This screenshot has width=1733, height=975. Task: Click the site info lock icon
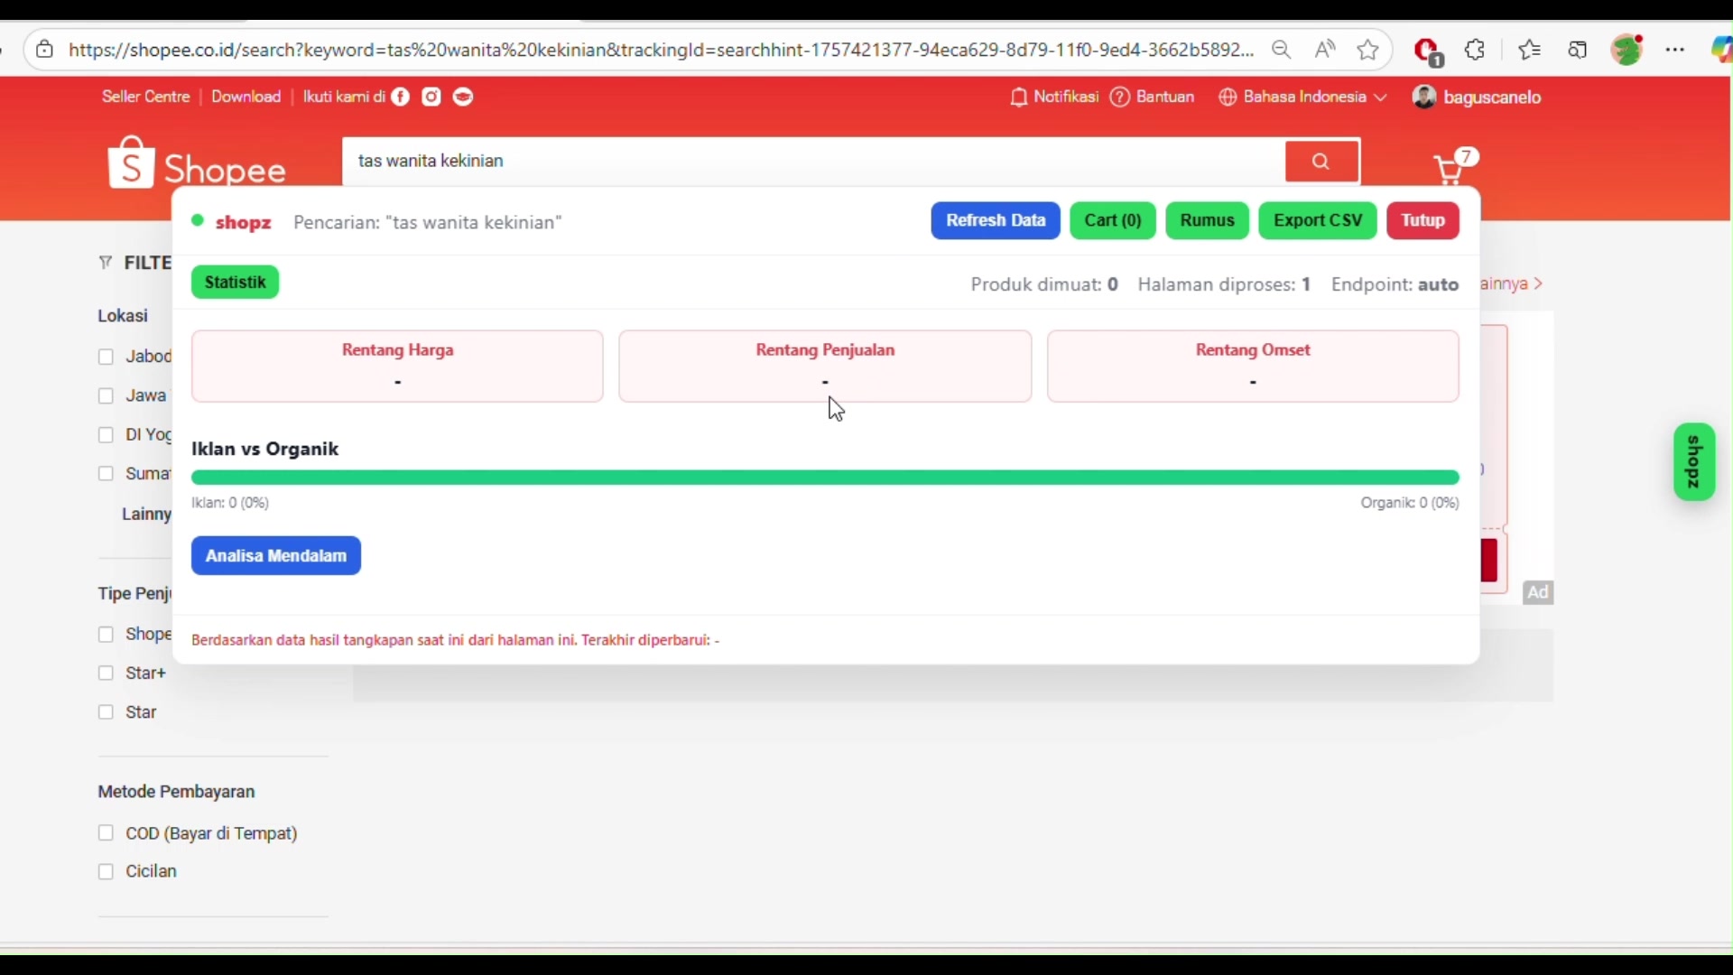coord(44,50)
